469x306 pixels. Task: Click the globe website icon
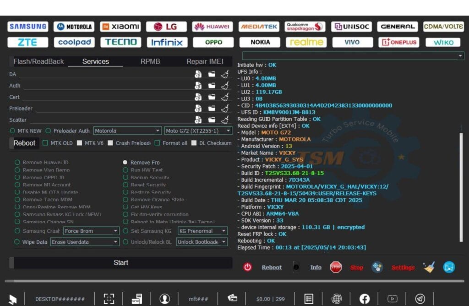point(337,299)
